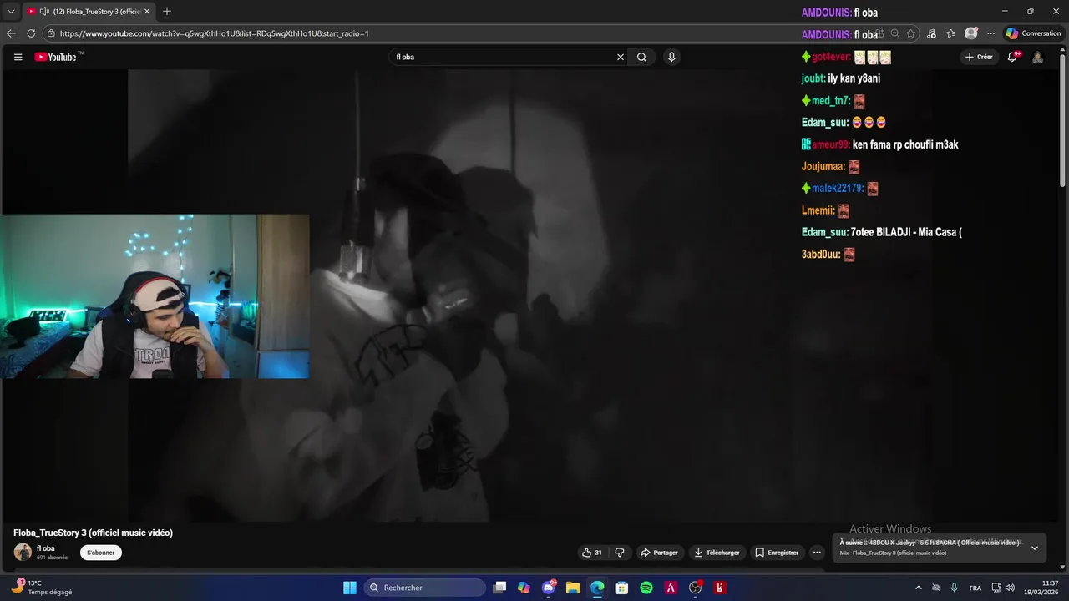
Task: Open YouTube notifications bell
Action: tap(1012, 57)
